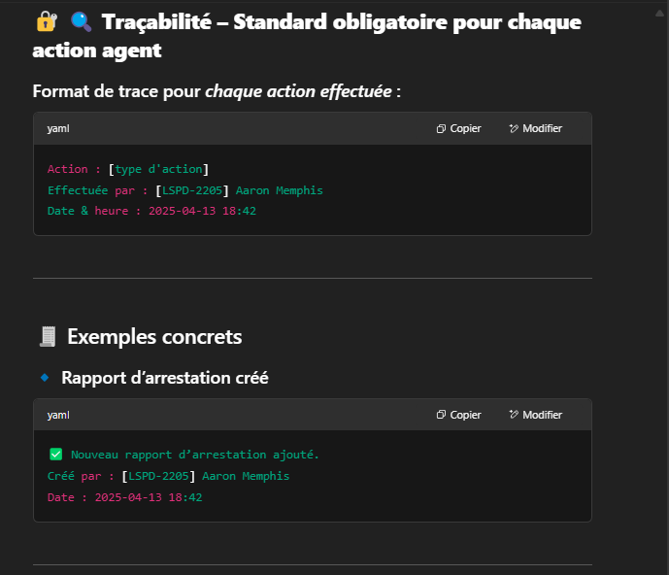
Task: Copy the trace format code block
Action: pos(458,128)
